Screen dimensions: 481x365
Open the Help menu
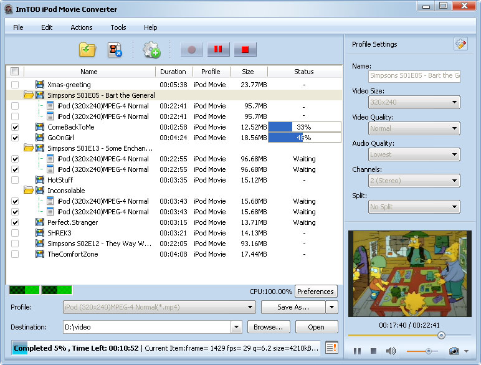coord(150,27)
